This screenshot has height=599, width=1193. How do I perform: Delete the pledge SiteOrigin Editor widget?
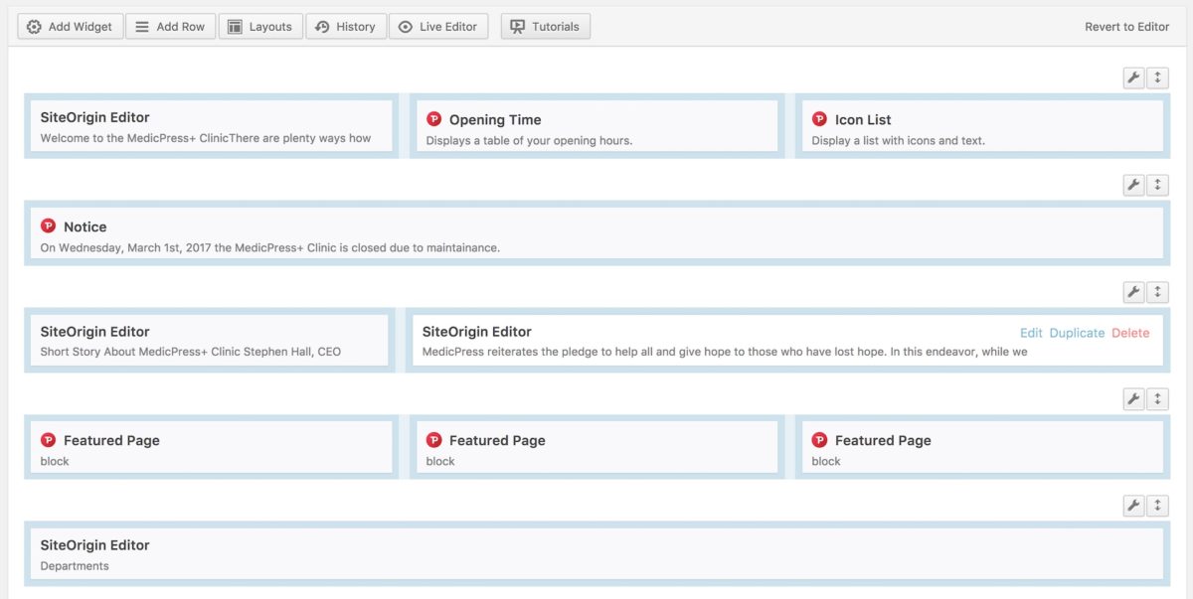click(1130, 333)
